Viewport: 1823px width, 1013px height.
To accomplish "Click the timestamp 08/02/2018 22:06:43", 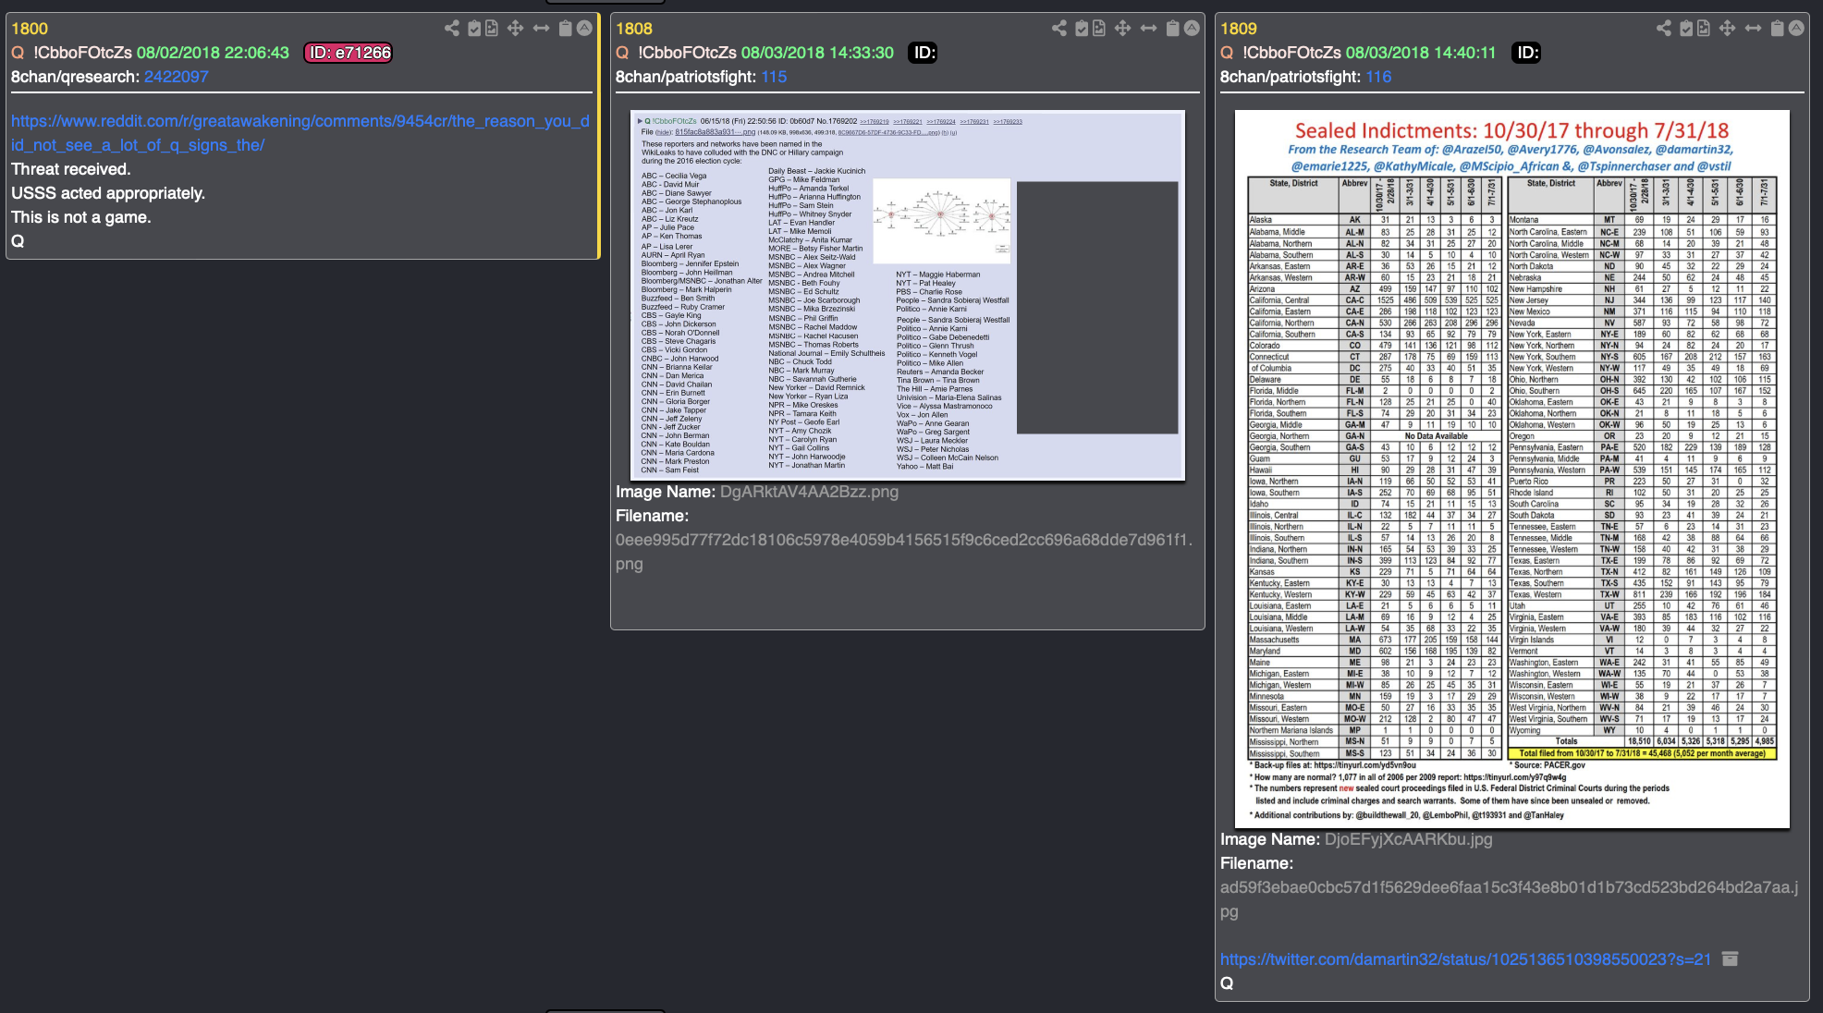I will (213, 53).
